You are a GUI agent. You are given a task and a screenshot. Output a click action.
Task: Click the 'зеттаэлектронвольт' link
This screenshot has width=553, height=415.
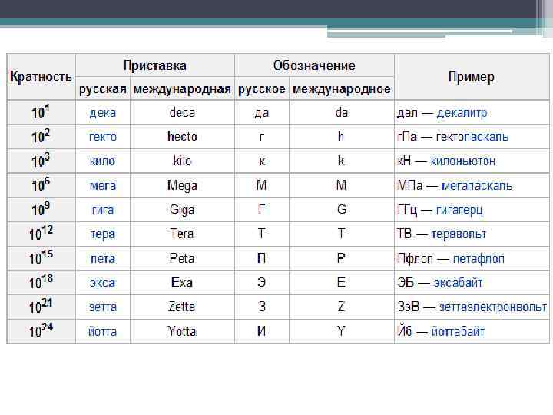(493, 307)
